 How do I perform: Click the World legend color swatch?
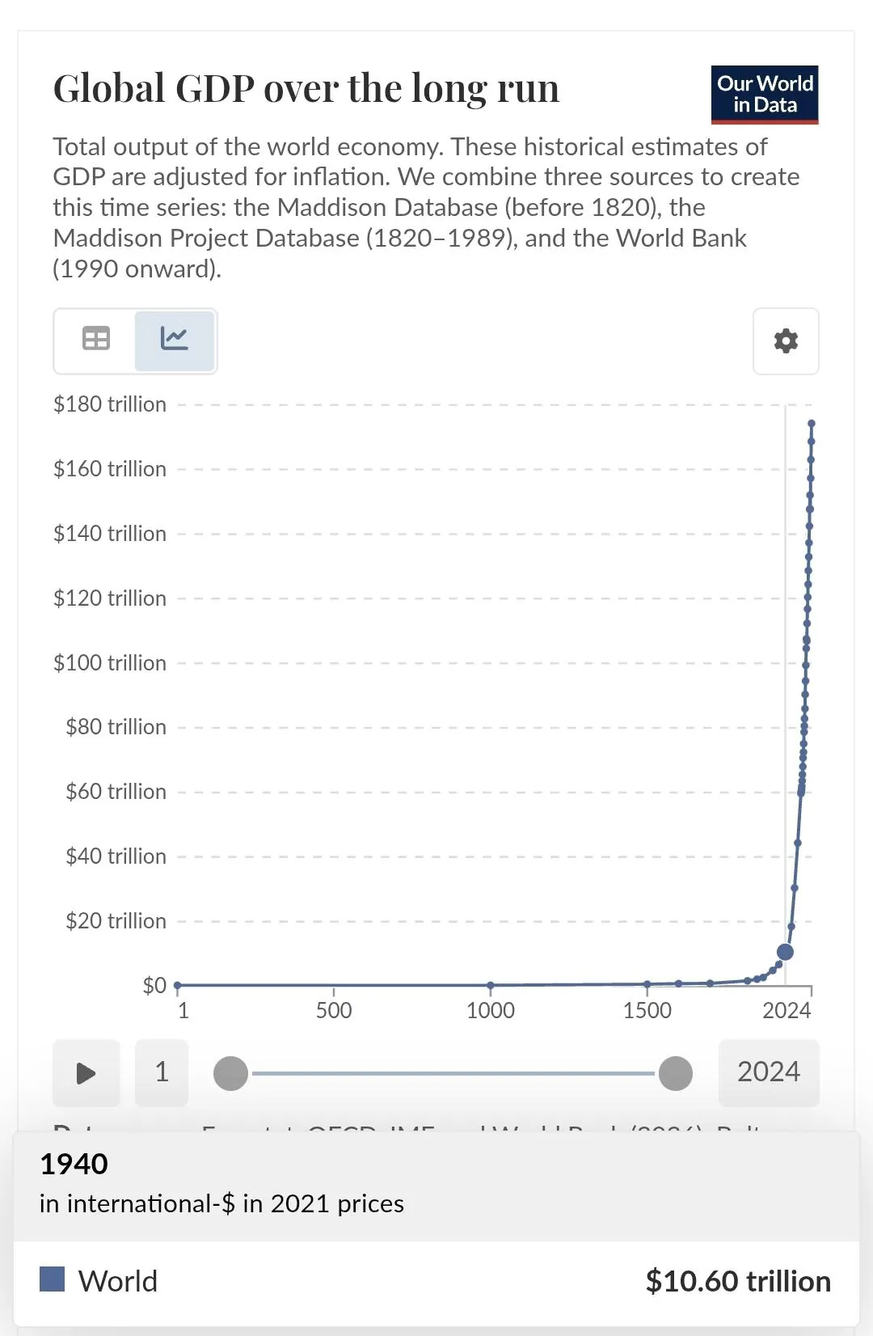point(53,1279)
